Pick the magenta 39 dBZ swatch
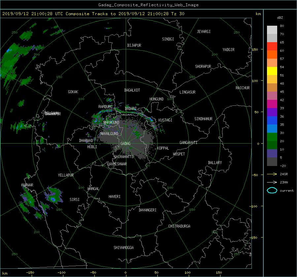Image resolution: width=297 pixels, height=277 pixels. tap(272, 104)
